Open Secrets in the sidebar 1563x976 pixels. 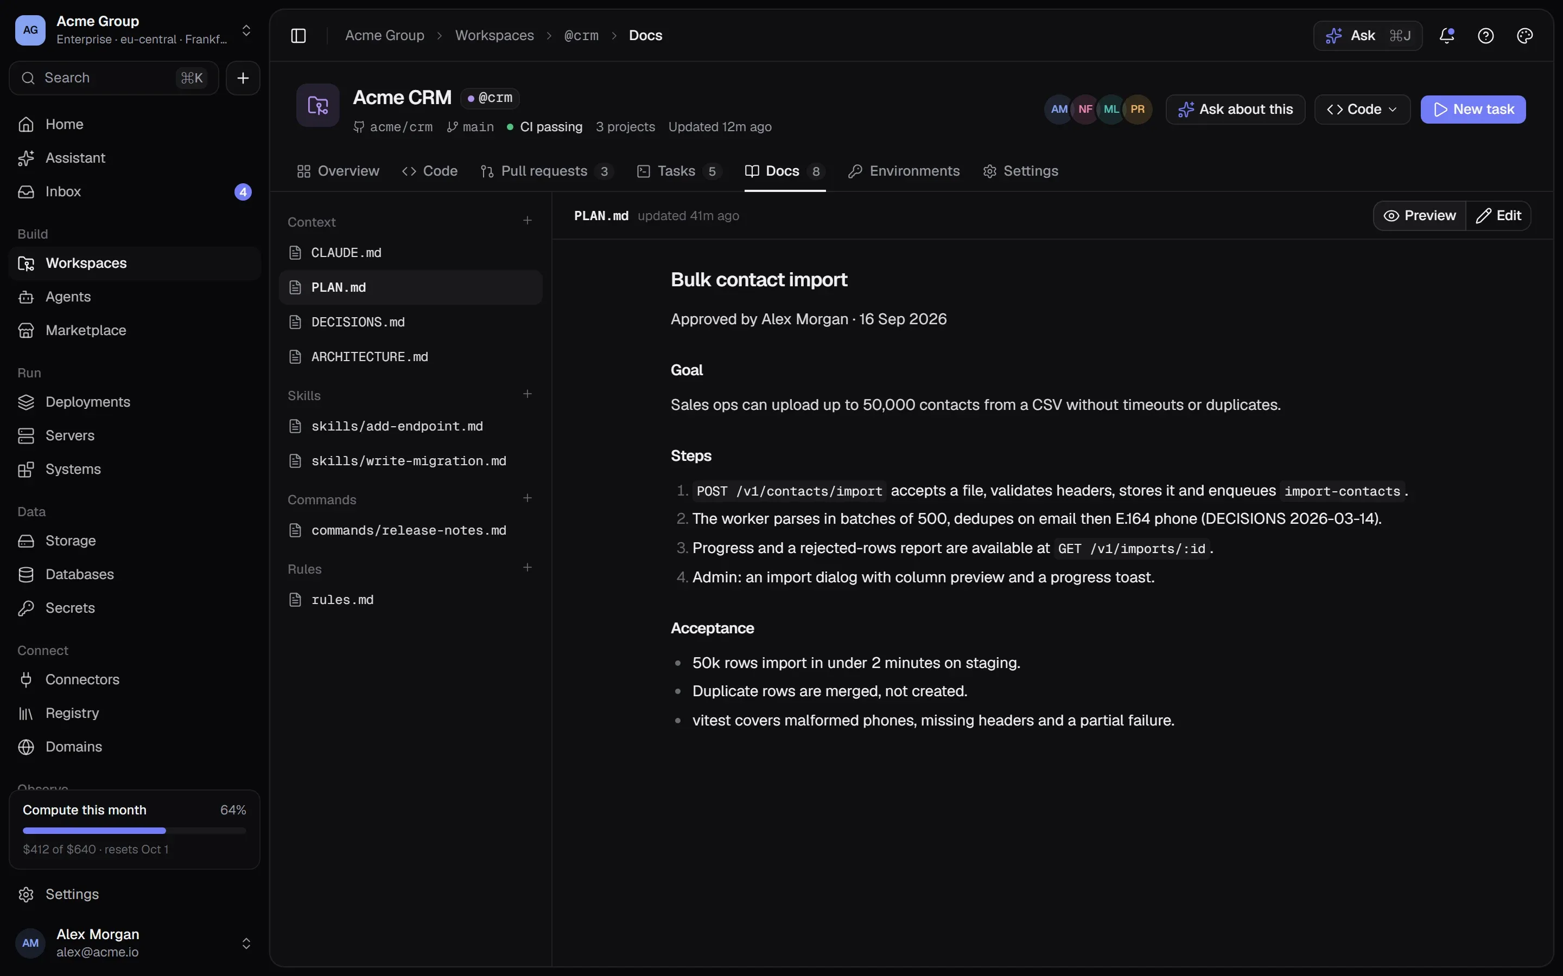[135, 608]
